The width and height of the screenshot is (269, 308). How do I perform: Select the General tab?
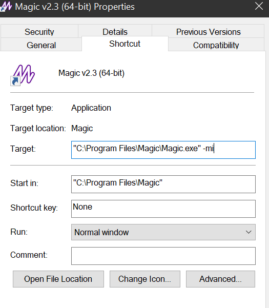(41, 45)
